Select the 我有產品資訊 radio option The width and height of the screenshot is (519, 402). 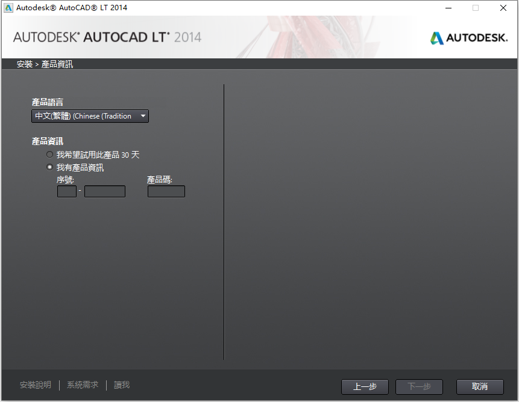point(49,167)
